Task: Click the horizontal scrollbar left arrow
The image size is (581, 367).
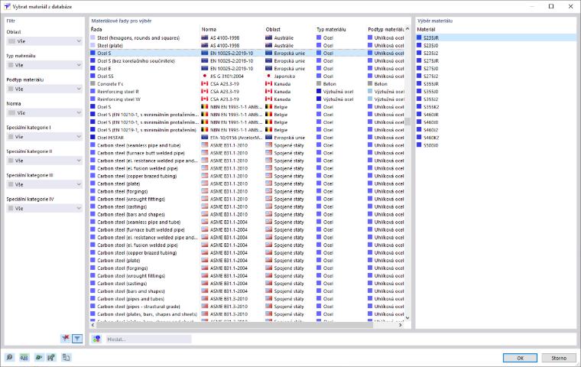Action: click(93, 325)
